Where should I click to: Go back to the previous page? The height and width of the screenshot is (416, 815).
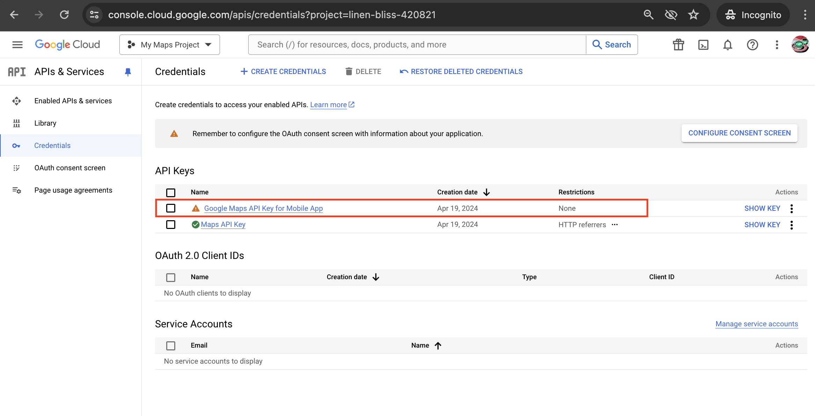coord(14,15)
